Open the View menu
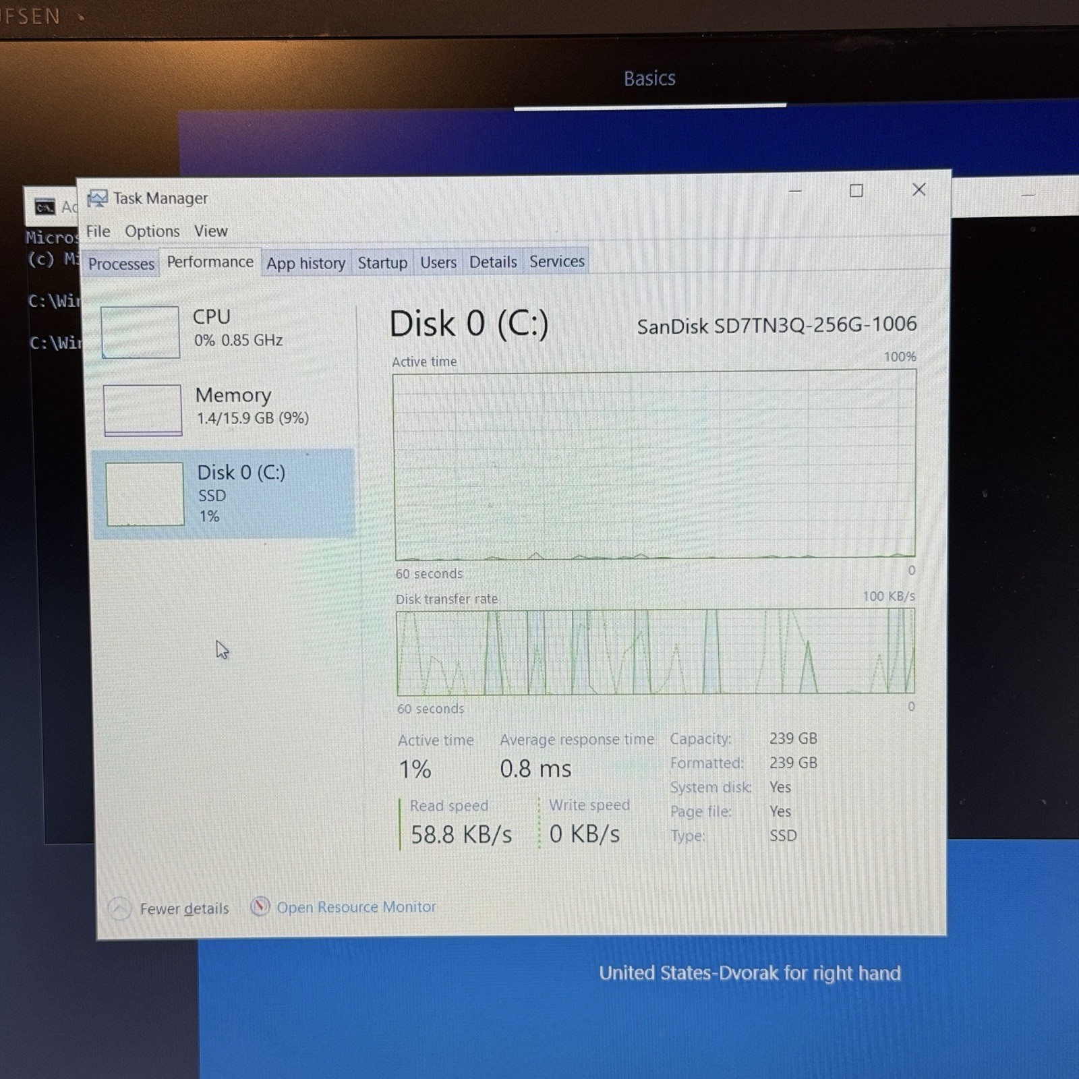 coord(211,231)
